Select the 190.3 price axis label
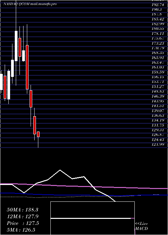Screen dimensions: 168x235 coord(157,10)
